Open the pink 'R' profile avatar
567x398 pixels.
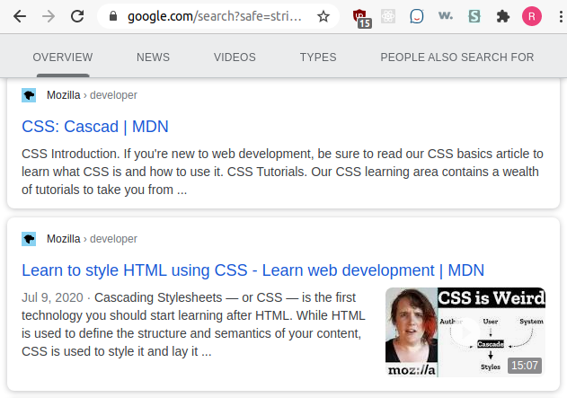[x=532, y=16]
